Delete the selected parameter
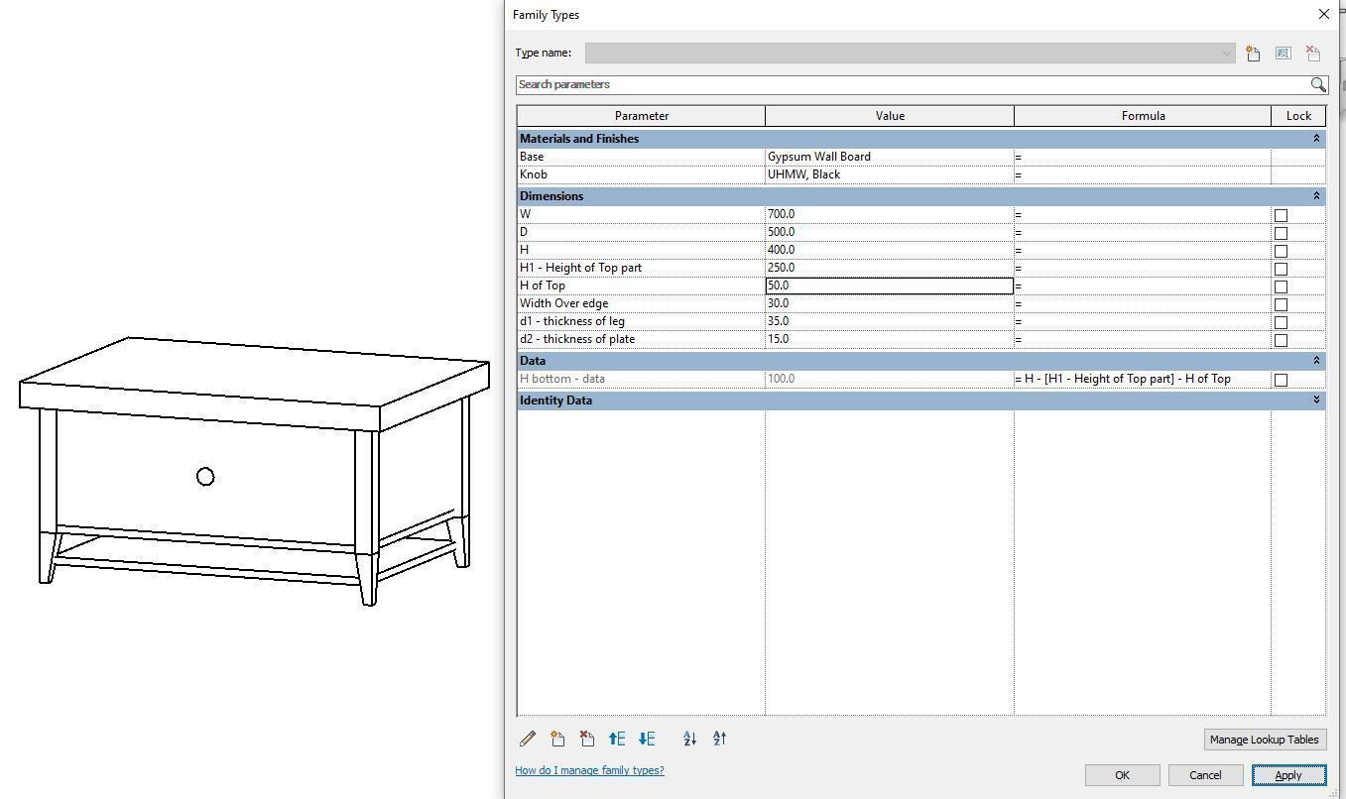 (586, 739)
